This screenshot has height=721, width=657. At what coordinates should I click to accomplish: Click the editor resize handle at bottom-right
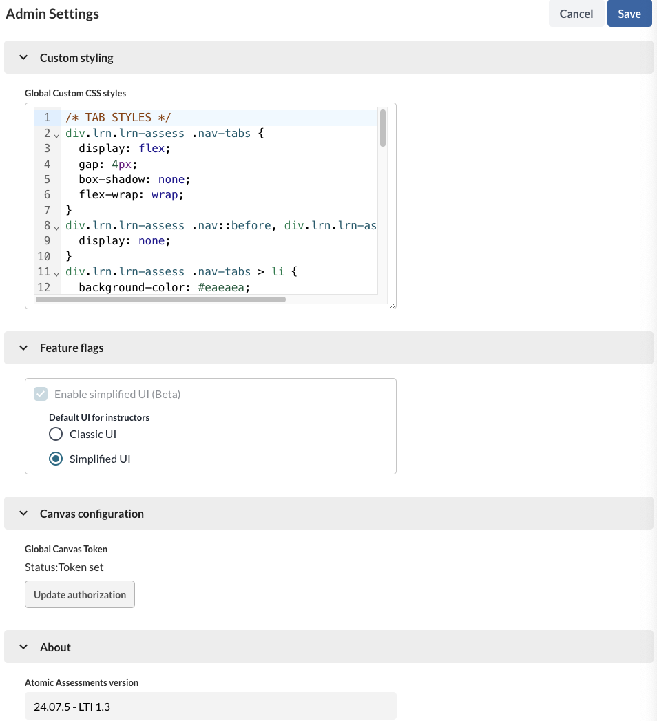pos(393,305)
